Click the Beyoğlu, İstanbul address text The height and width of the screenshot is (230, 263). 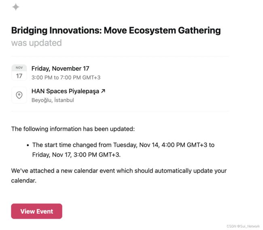53,100
